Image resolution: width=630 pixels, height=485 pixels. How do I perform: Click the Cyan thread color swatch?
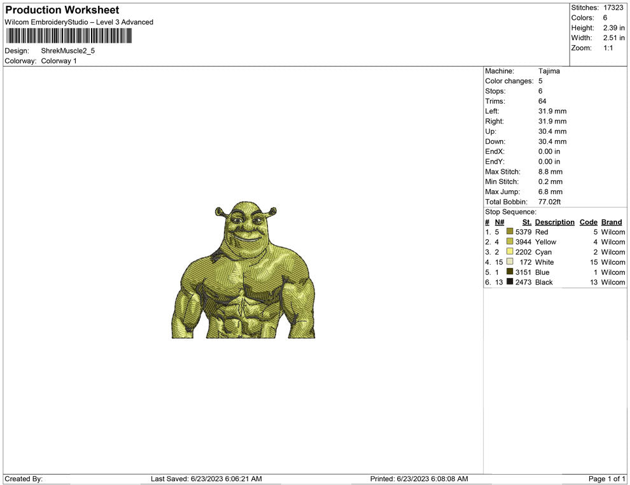pyautogui.click(x=510, y=251)
